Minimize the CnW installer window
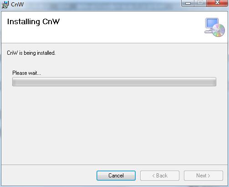 point(188,3)
